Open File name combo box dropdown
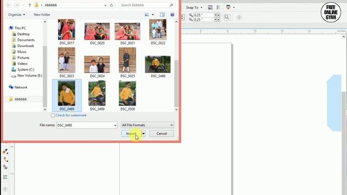 pos(115,125)
